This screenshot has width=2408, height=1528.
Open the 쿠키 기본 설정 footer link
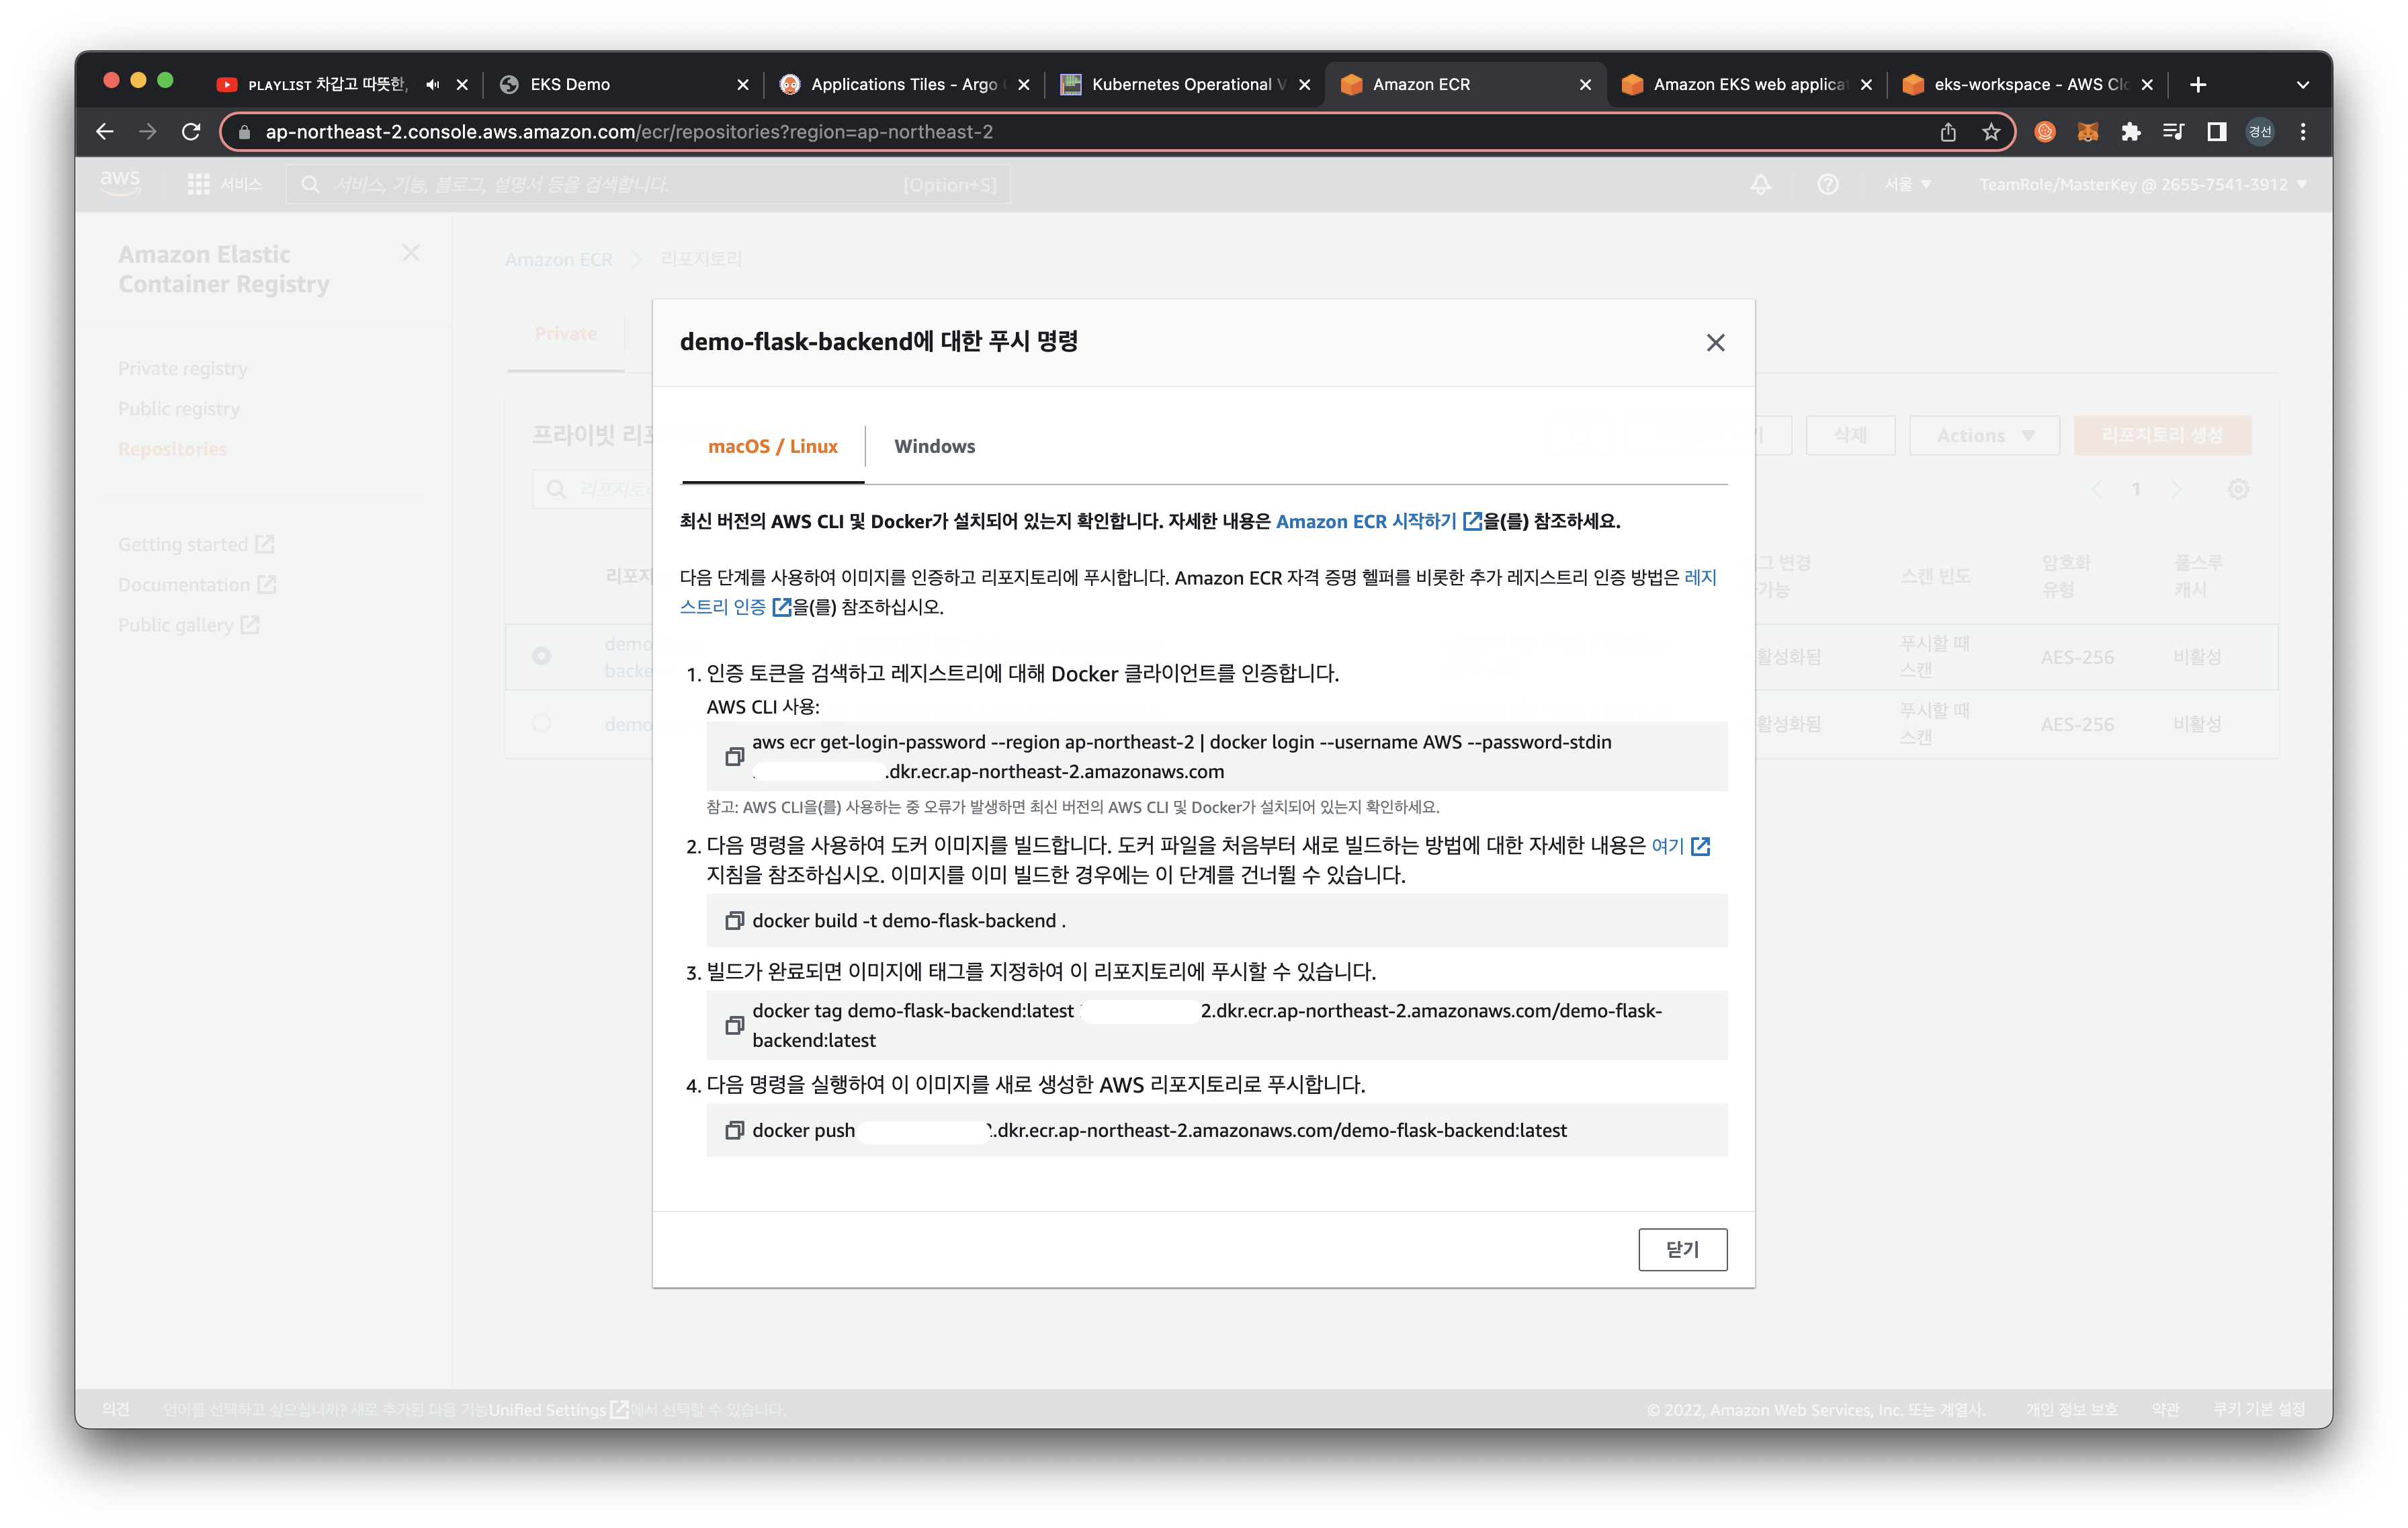pos(2259,1410)
